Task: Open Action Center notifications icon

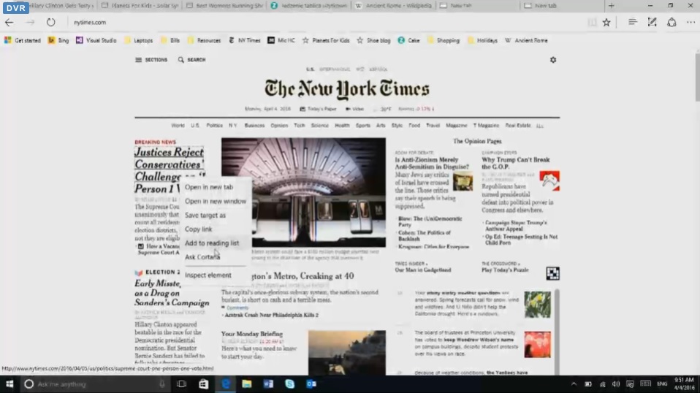Action: (x=630, y=384)
